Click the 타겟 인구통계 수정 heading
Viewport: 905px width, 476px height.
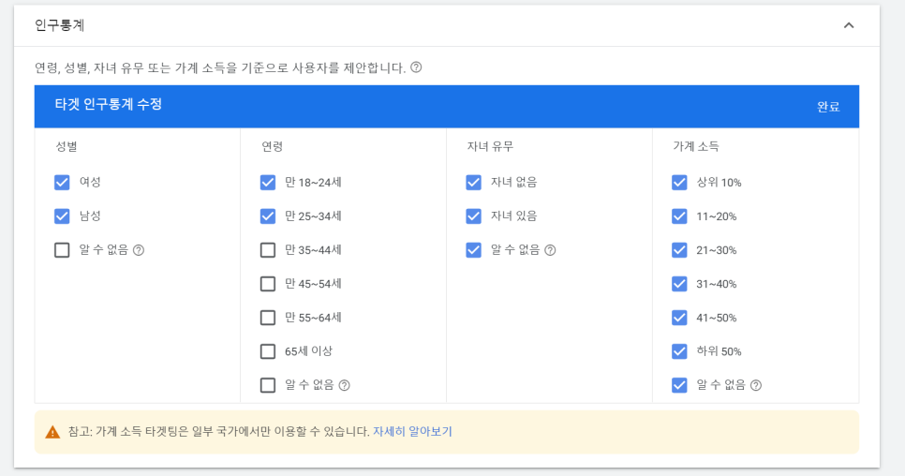point(109,104)
